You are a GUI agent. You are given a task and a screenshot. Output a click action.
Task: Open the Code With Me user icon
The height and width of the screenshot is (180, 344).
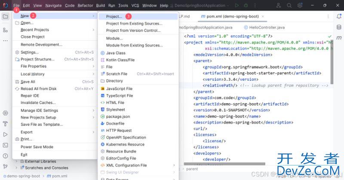(279, 6)
